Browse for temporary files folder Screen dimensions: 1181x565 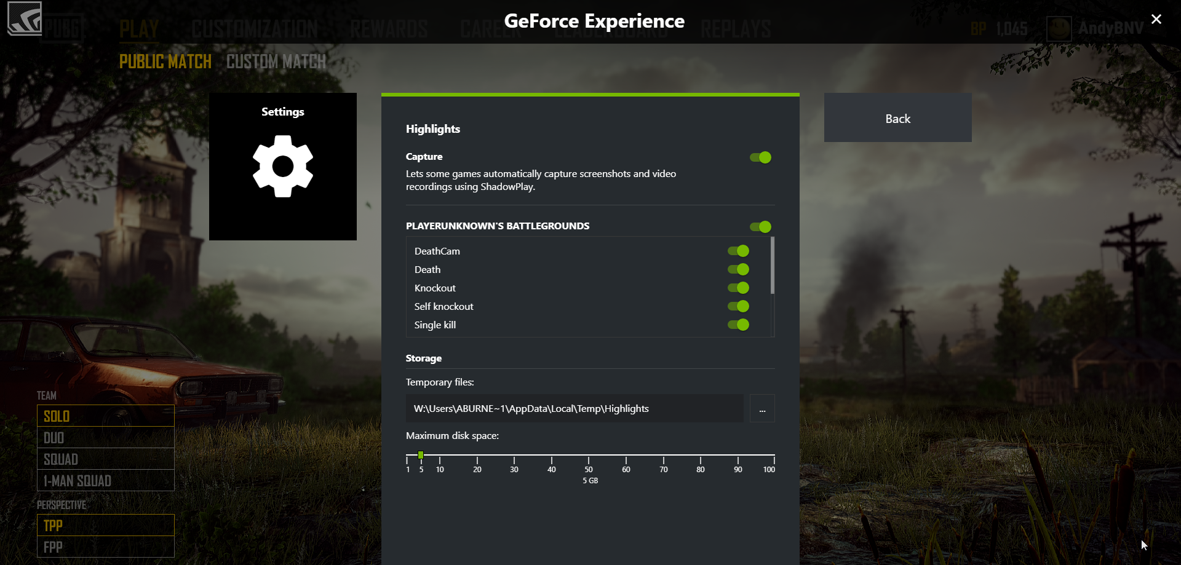tap(762, 409)
